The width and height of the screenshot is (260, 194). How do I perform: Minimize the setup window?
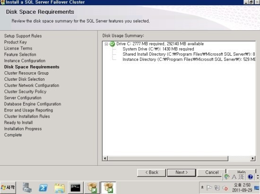click(246, 2)
